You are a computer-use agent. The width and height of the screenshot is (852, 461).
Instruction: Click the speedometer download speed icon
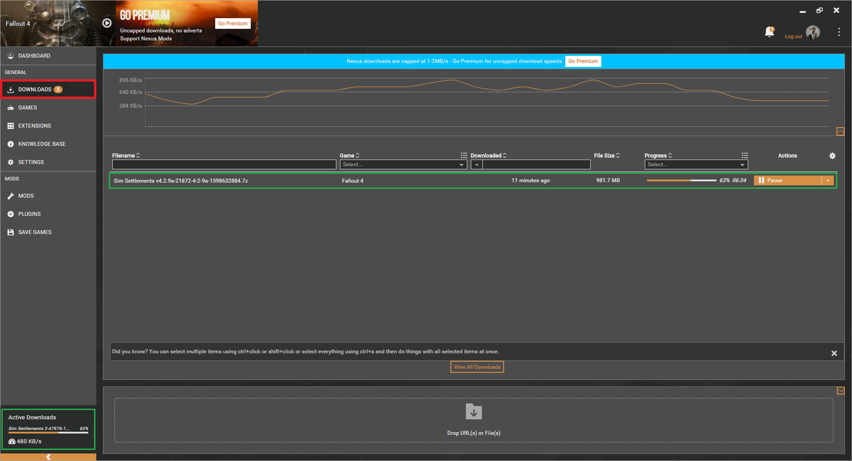(12, 441)
